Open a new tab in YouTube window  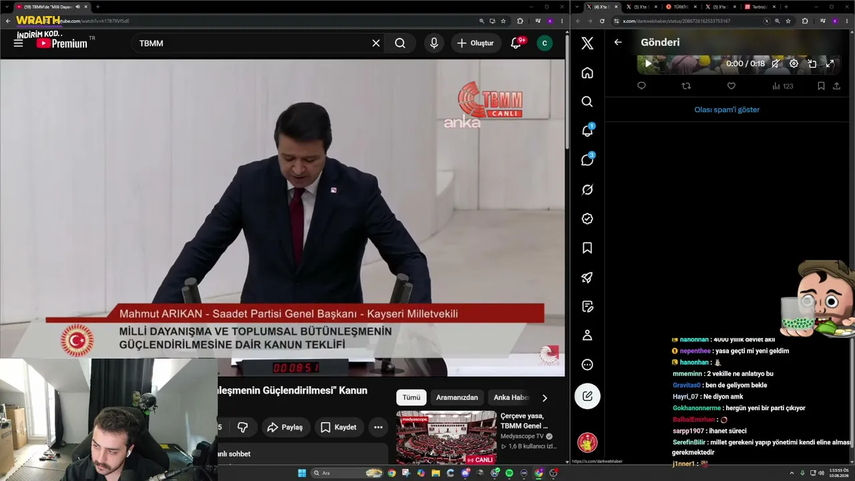point(98,7)
